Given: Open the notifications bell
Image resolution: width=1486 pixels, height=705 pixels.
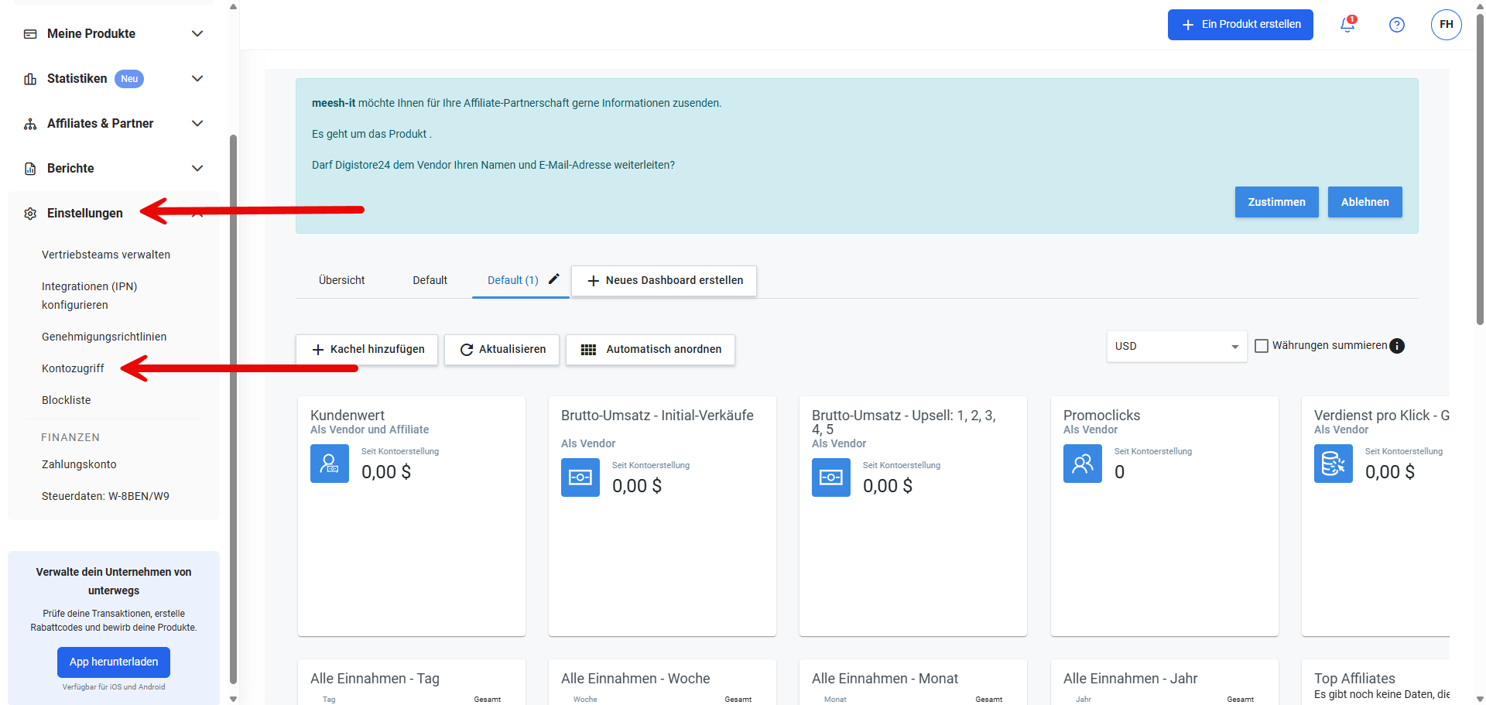Looking at the screenshot, I should tap(1347, 25).
